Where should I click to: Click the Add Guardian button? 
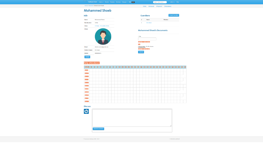(174, 15)
